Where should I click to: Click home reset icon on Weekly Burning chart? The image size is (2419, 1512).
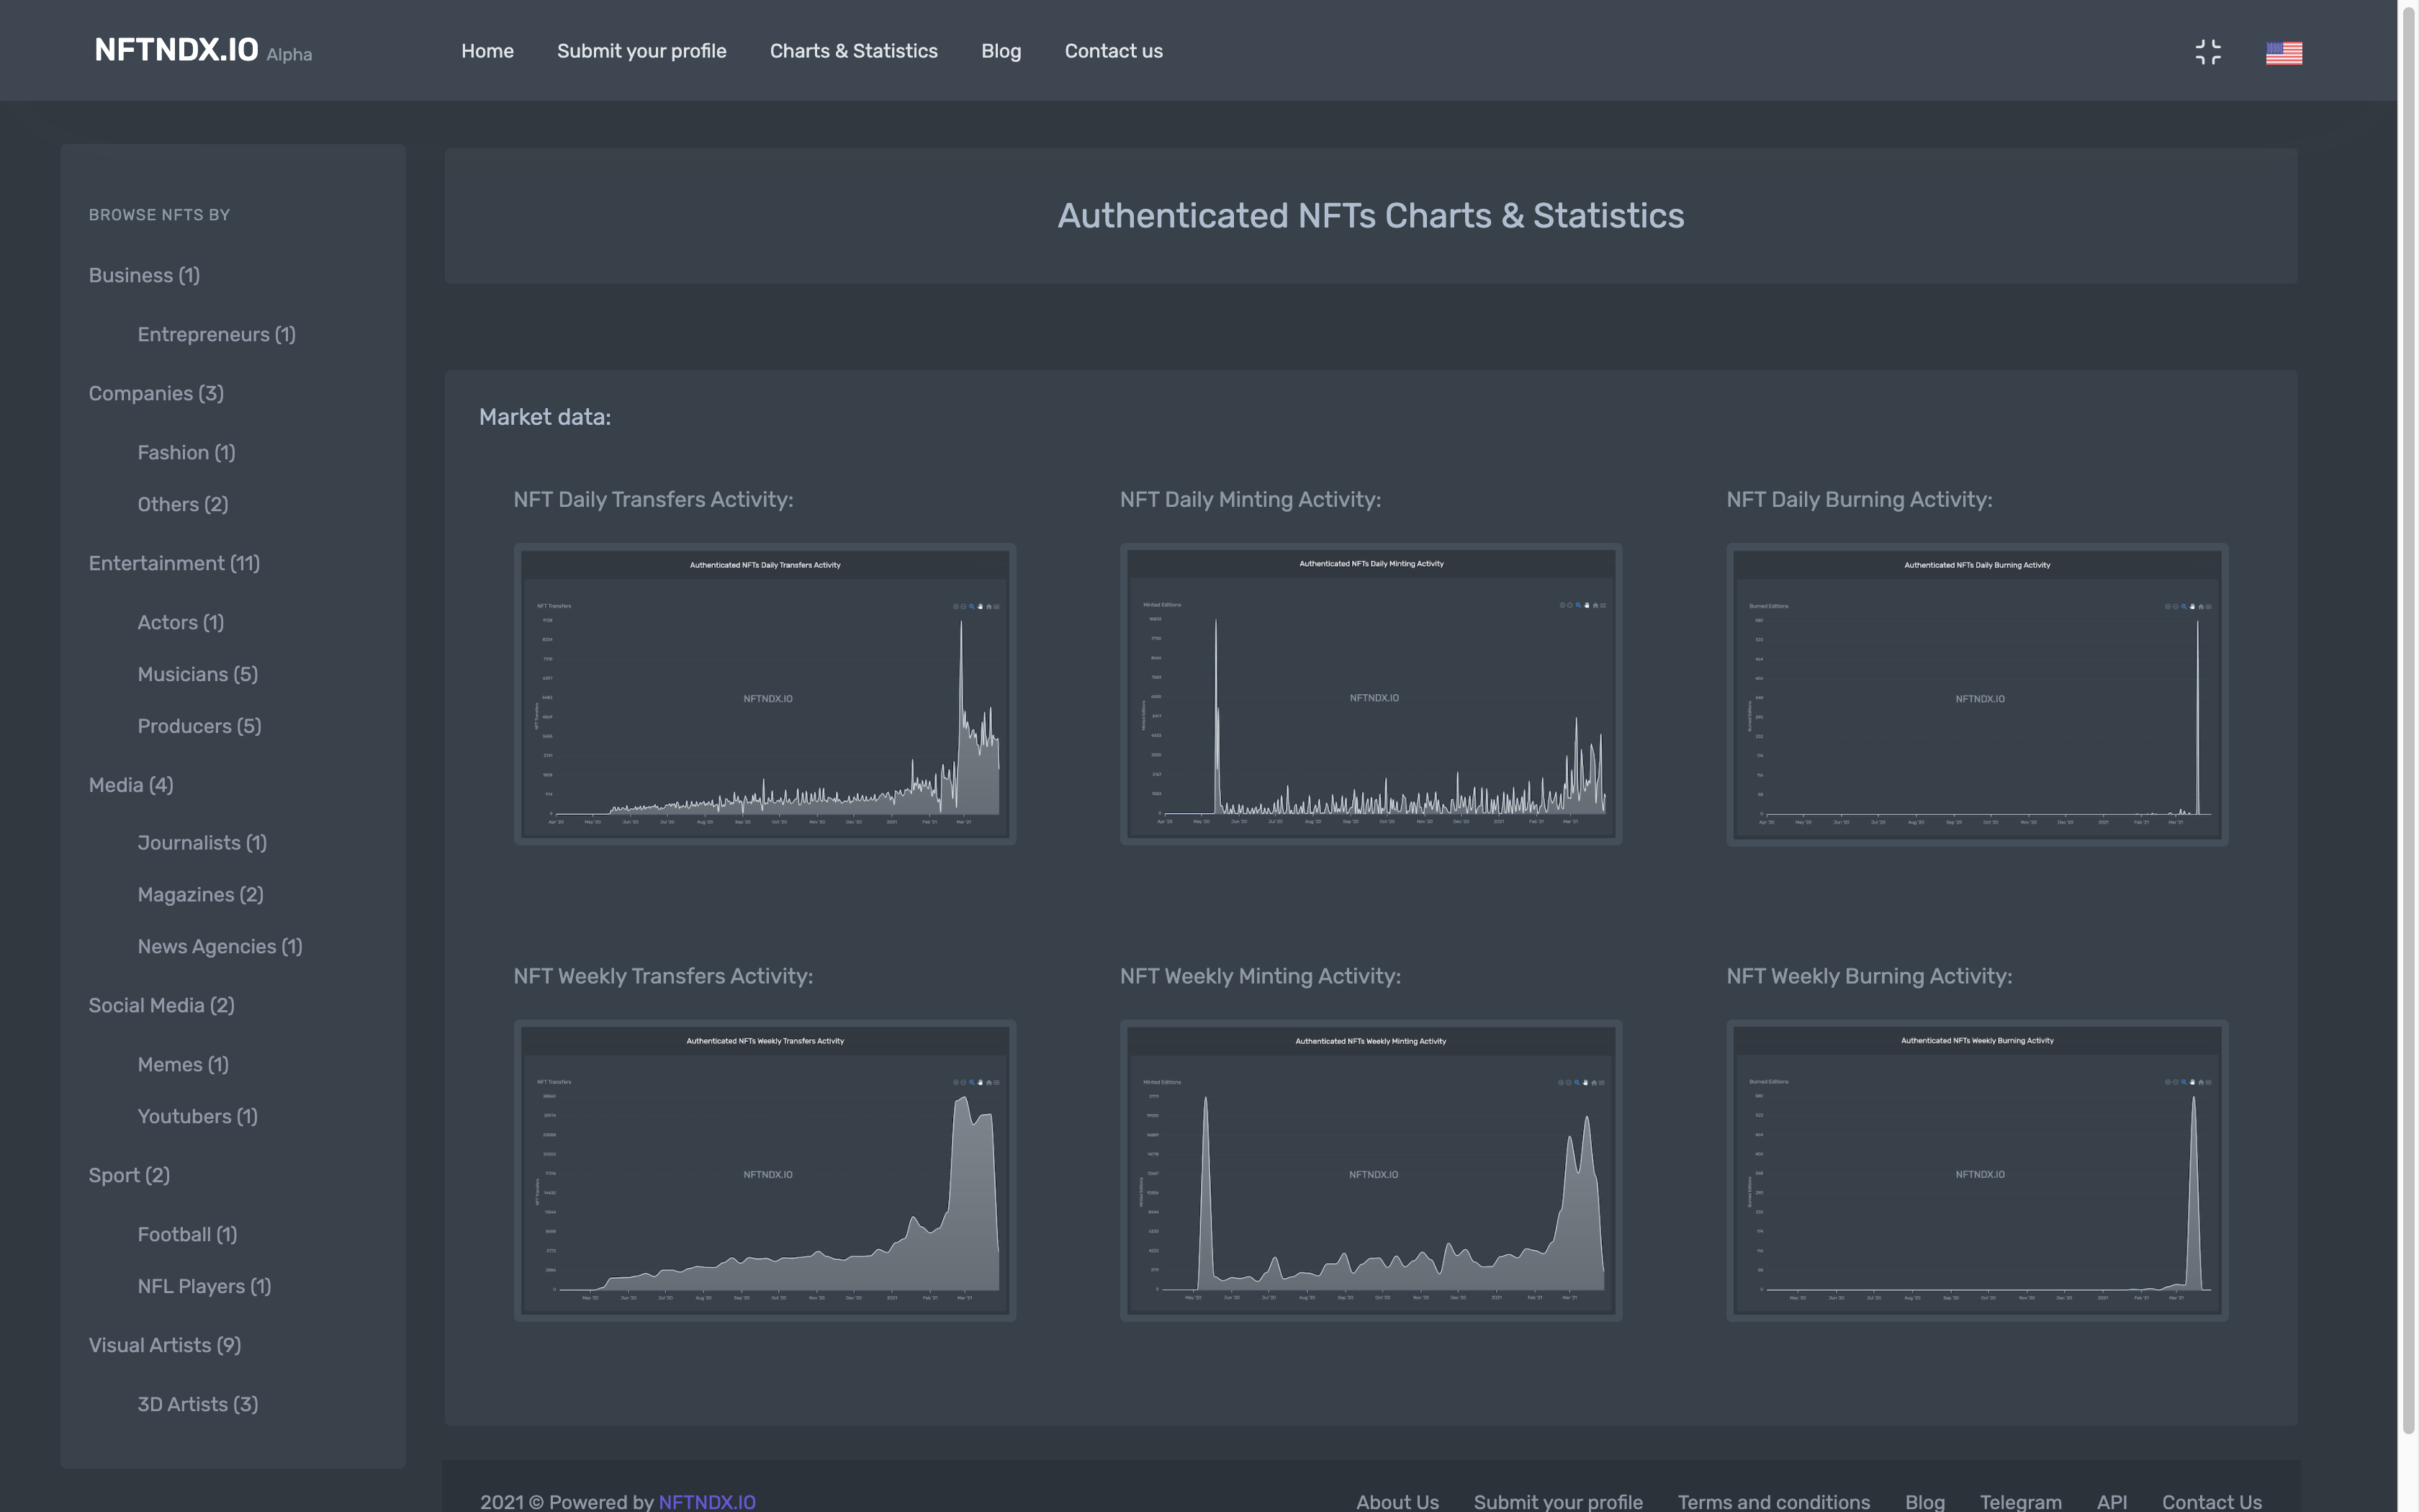coord(2201,1081)
